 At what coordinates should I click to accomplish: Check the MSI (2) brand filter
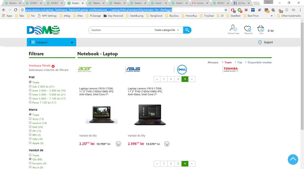(x=30, y=135)
